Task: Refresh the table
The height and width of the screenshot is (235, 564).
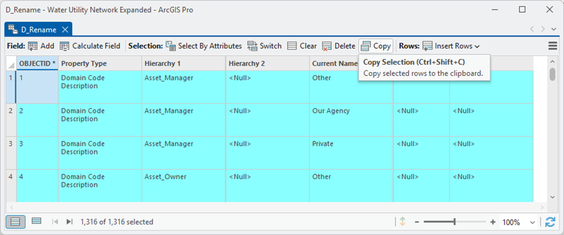Action: point(550,222)
